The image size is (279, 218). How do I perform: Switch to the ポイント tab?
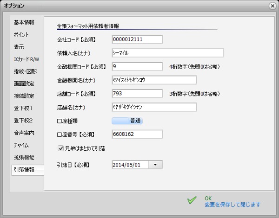click(21, 35)
